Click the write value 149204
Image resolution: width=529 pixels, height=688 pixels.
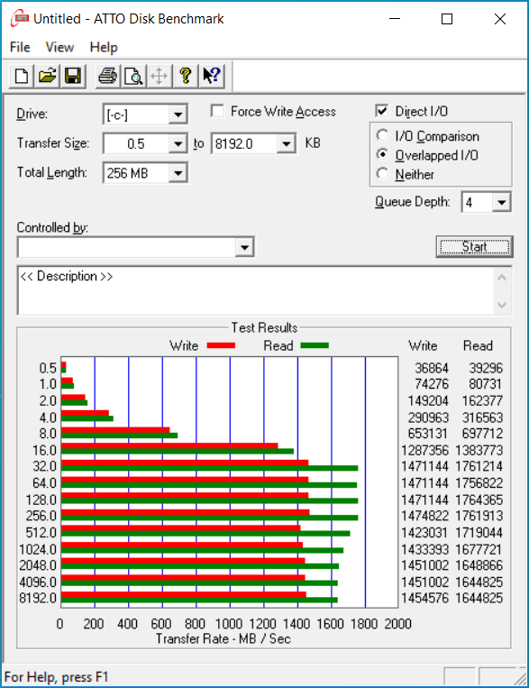(x=428, y=400)
